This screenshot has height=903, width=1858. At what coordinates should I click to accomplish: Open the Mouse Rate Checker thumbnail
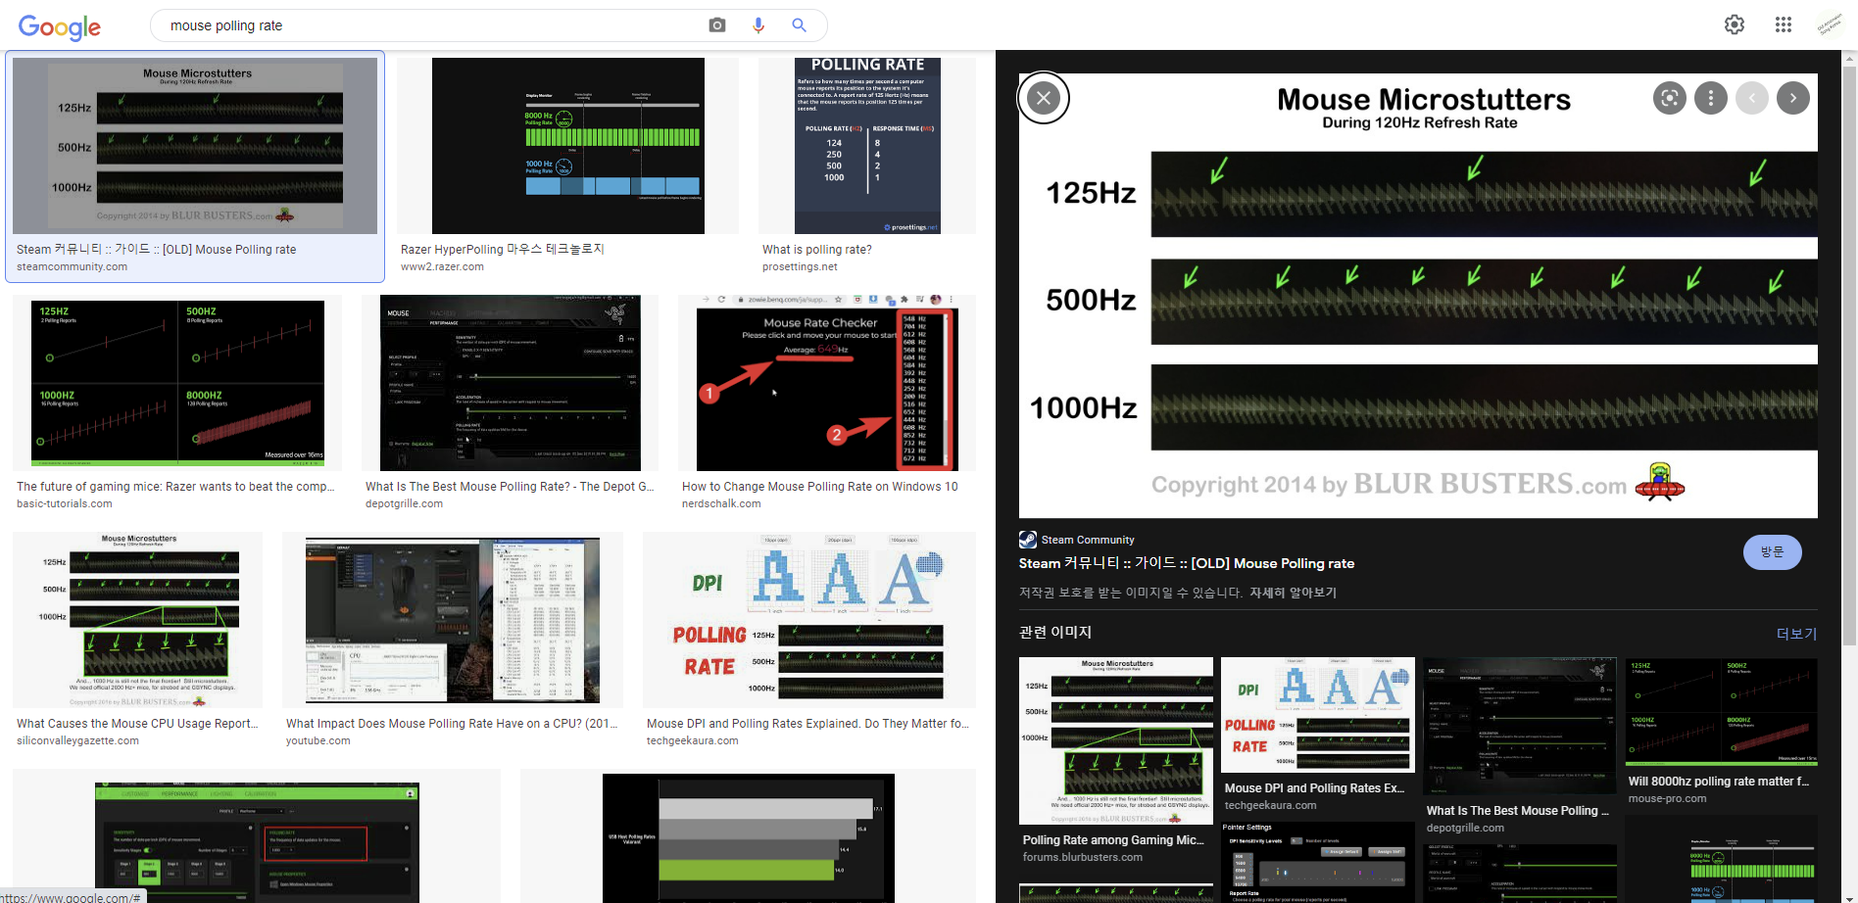(827, 383)
